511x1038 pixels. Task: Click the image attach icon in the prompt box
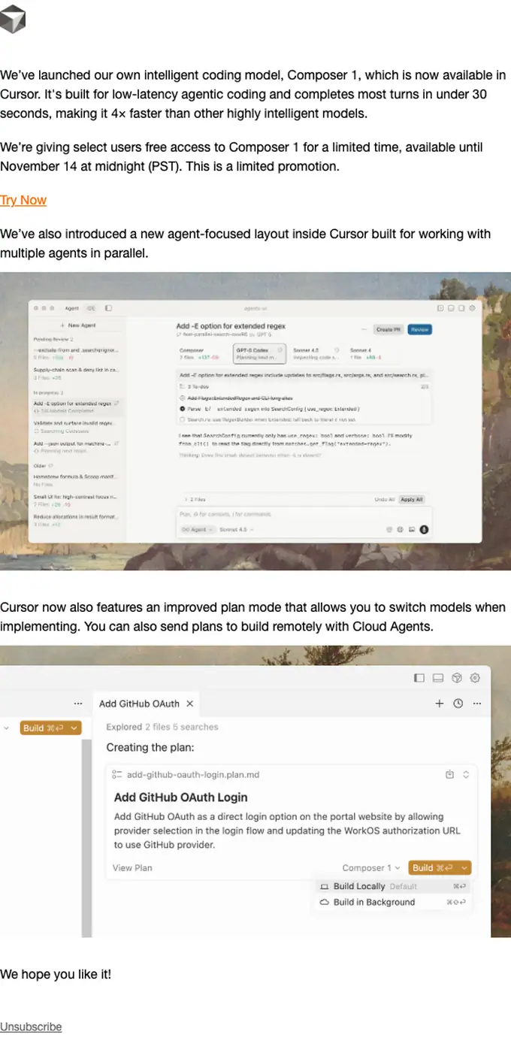click(412, 529)
